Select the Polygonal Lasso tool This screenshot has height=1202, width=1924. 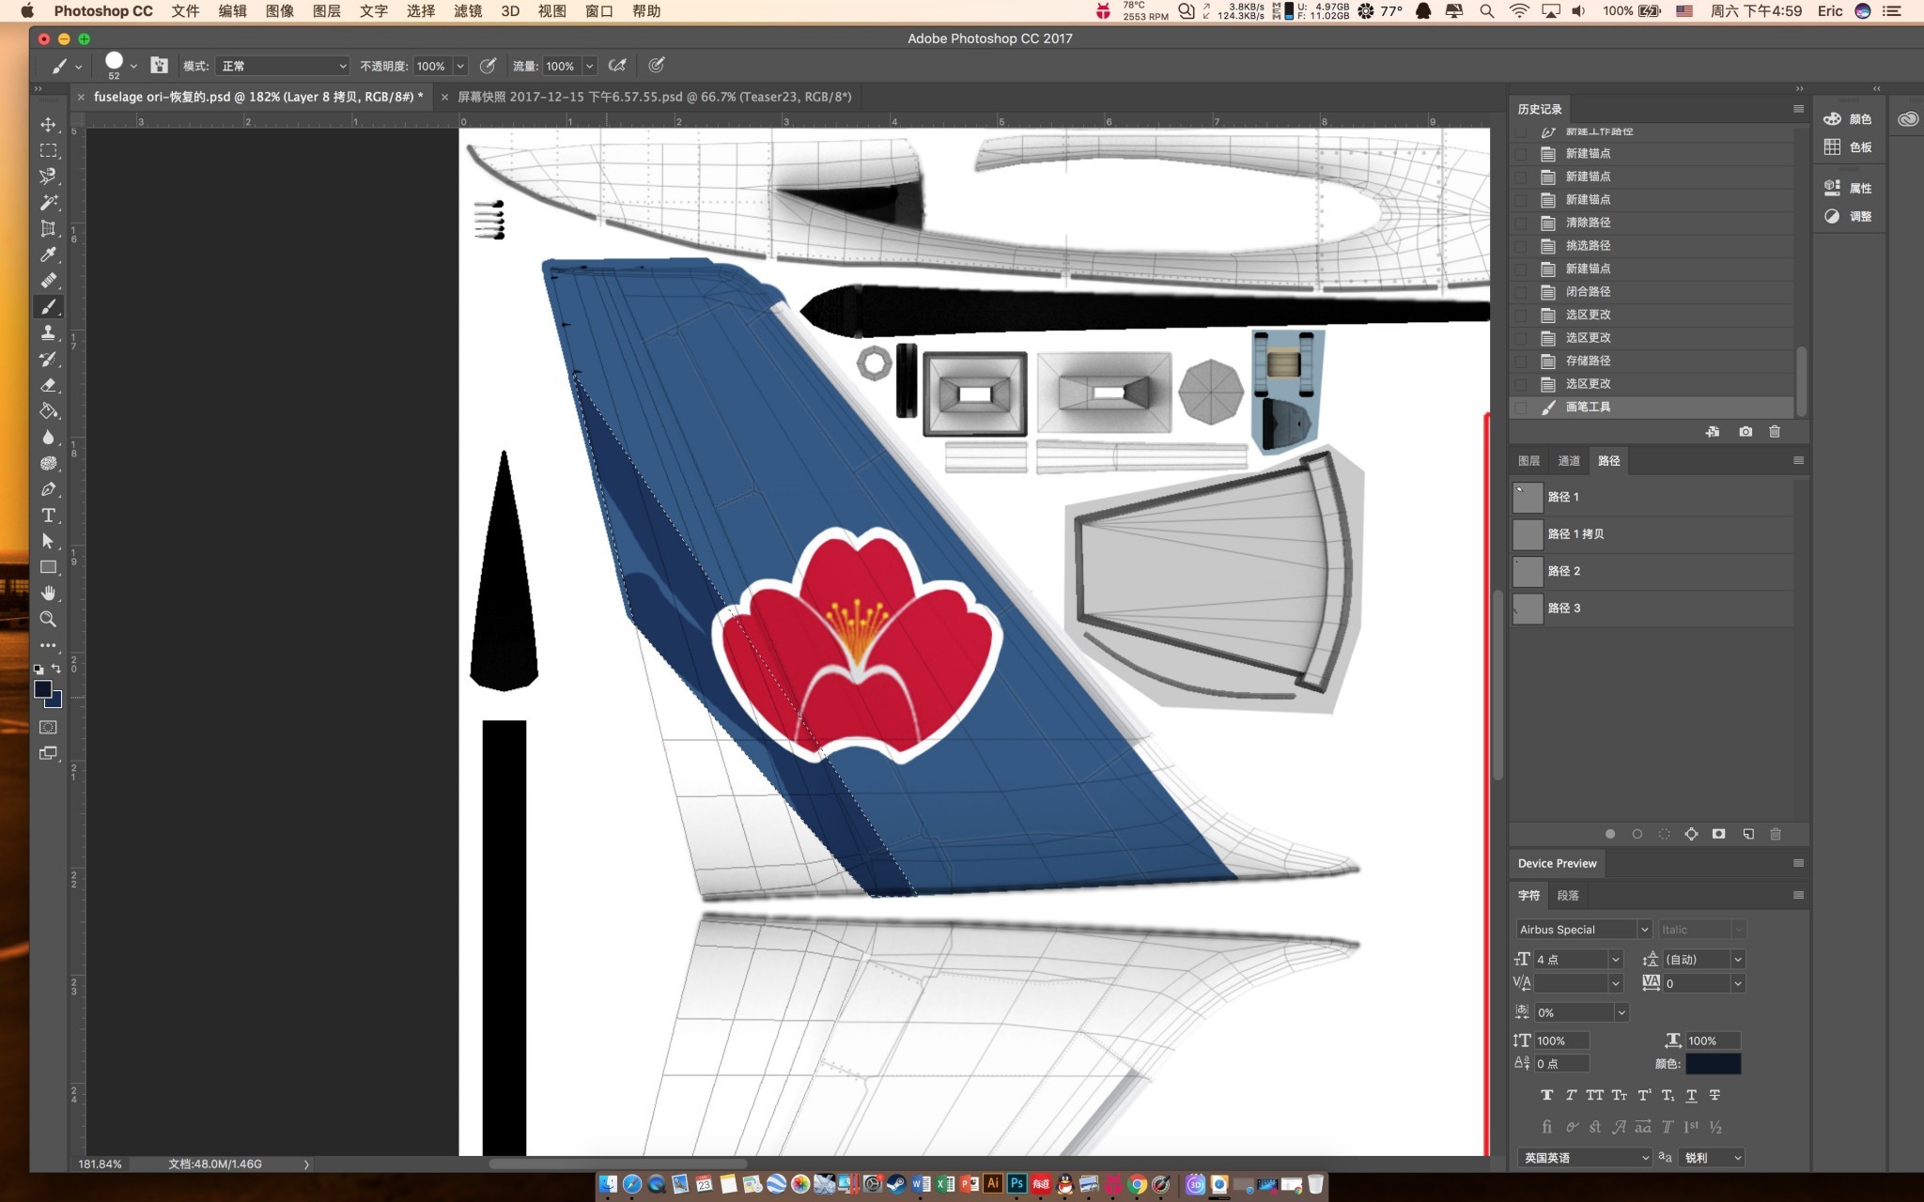click(x=48, y=177)
